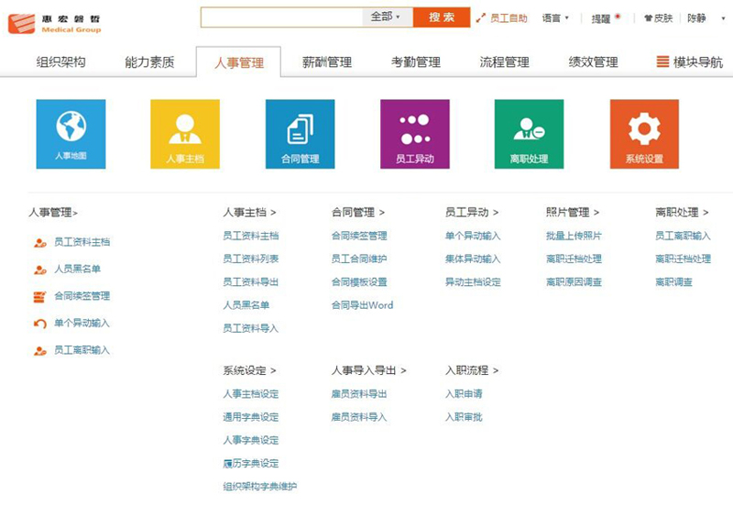Open the 系统设置 gear tile
This screenshot has width=733, height=506.
pos(644,134)
